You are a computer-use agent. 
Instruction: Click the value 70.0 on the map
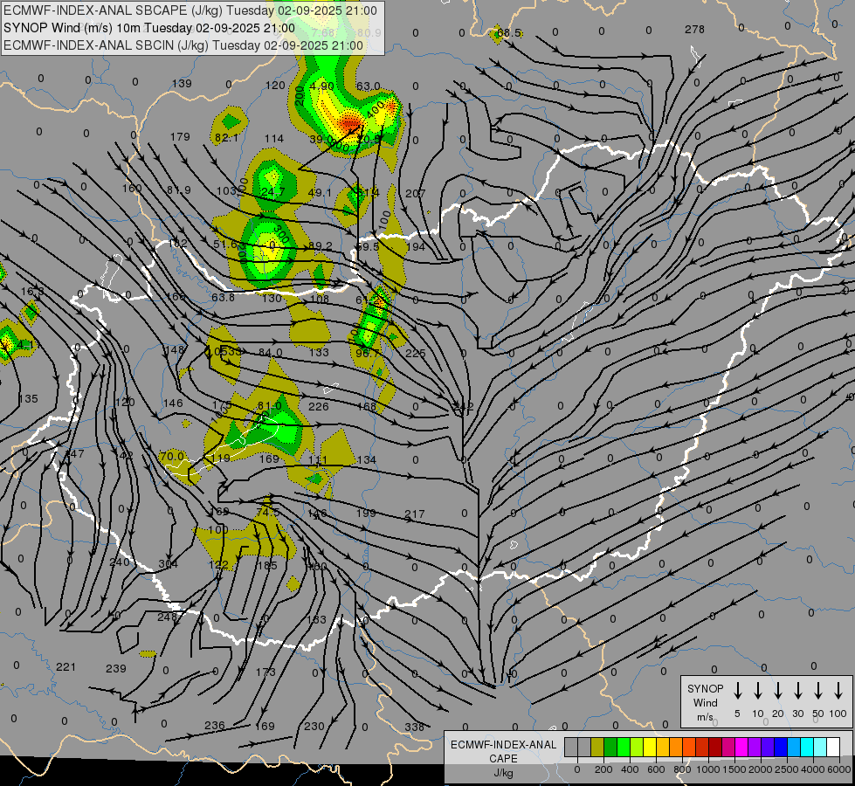click(172, 456)
